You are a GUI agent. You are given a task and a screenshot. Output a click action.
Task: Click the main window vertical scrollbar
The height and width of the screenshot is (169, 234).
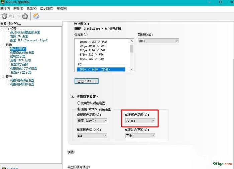[233, 95]
